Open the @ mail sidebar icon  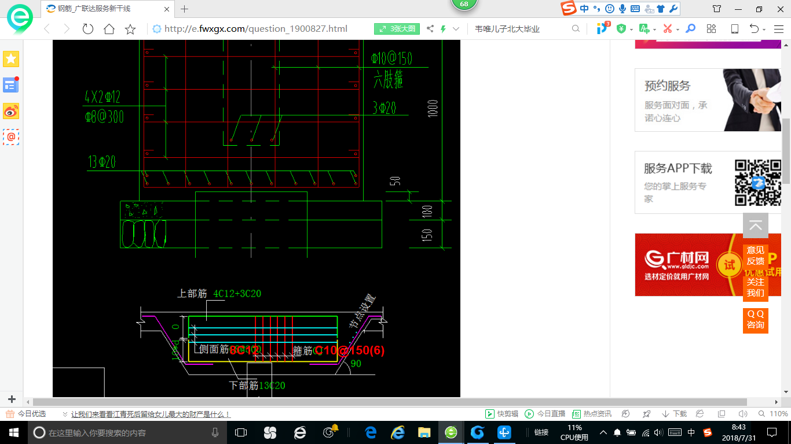11,137
